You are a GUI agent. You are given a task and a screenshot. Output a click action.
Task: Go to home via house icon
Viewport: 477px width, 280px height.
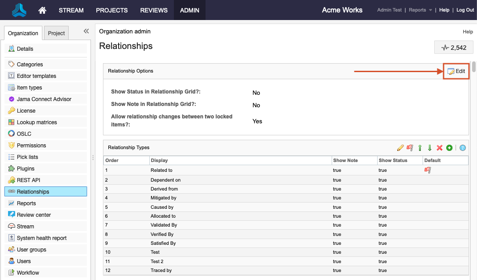[x=42, y=10]
